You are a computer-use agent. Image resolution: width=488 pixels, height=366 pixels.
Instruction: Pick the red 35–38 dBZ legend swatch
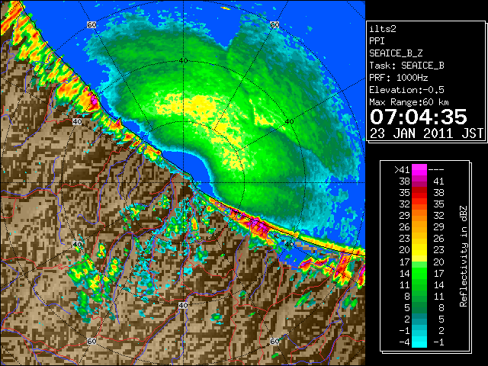point(419,193)
